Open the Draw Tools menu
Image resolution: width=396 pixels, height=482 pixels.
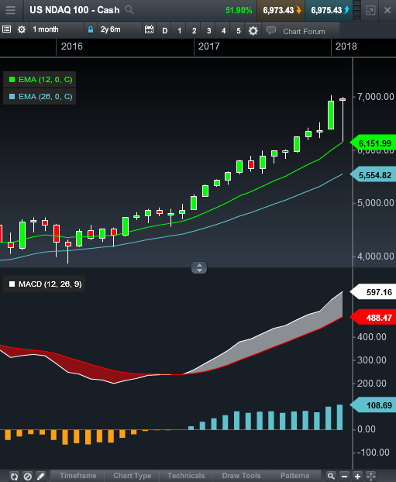pyautogui.click(x=241, y=476)
